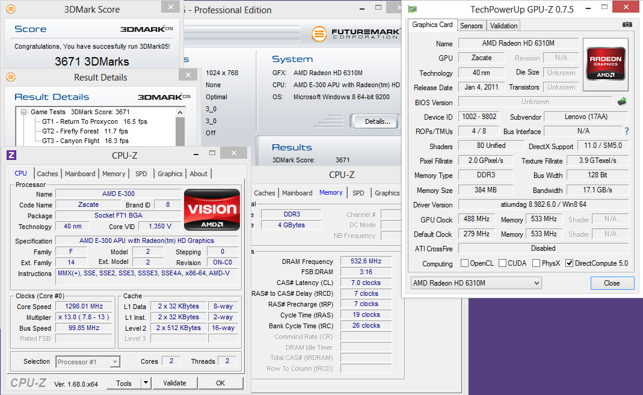This screenshot has width=643, height=395.
Task: Click the GPU-Z screenshot camera icon
Action: [x=627, y=25]
